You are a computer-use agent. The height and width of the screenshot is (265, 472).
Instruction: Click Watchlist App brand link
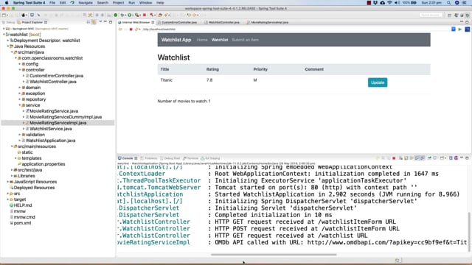point(176,40)
